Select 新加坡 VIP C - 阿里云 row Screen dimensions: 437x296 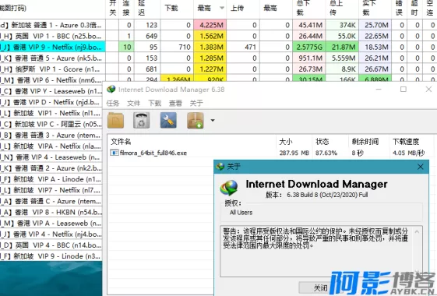(51, 124)
